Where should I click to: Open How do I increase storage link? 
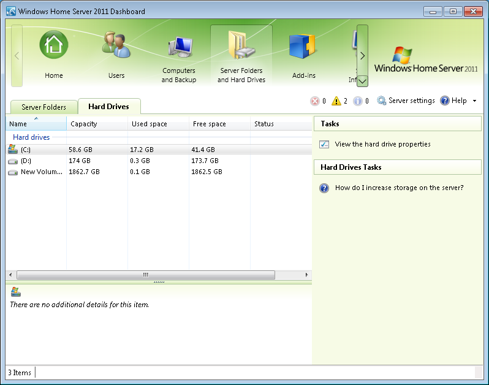click(x=399, y=188)
